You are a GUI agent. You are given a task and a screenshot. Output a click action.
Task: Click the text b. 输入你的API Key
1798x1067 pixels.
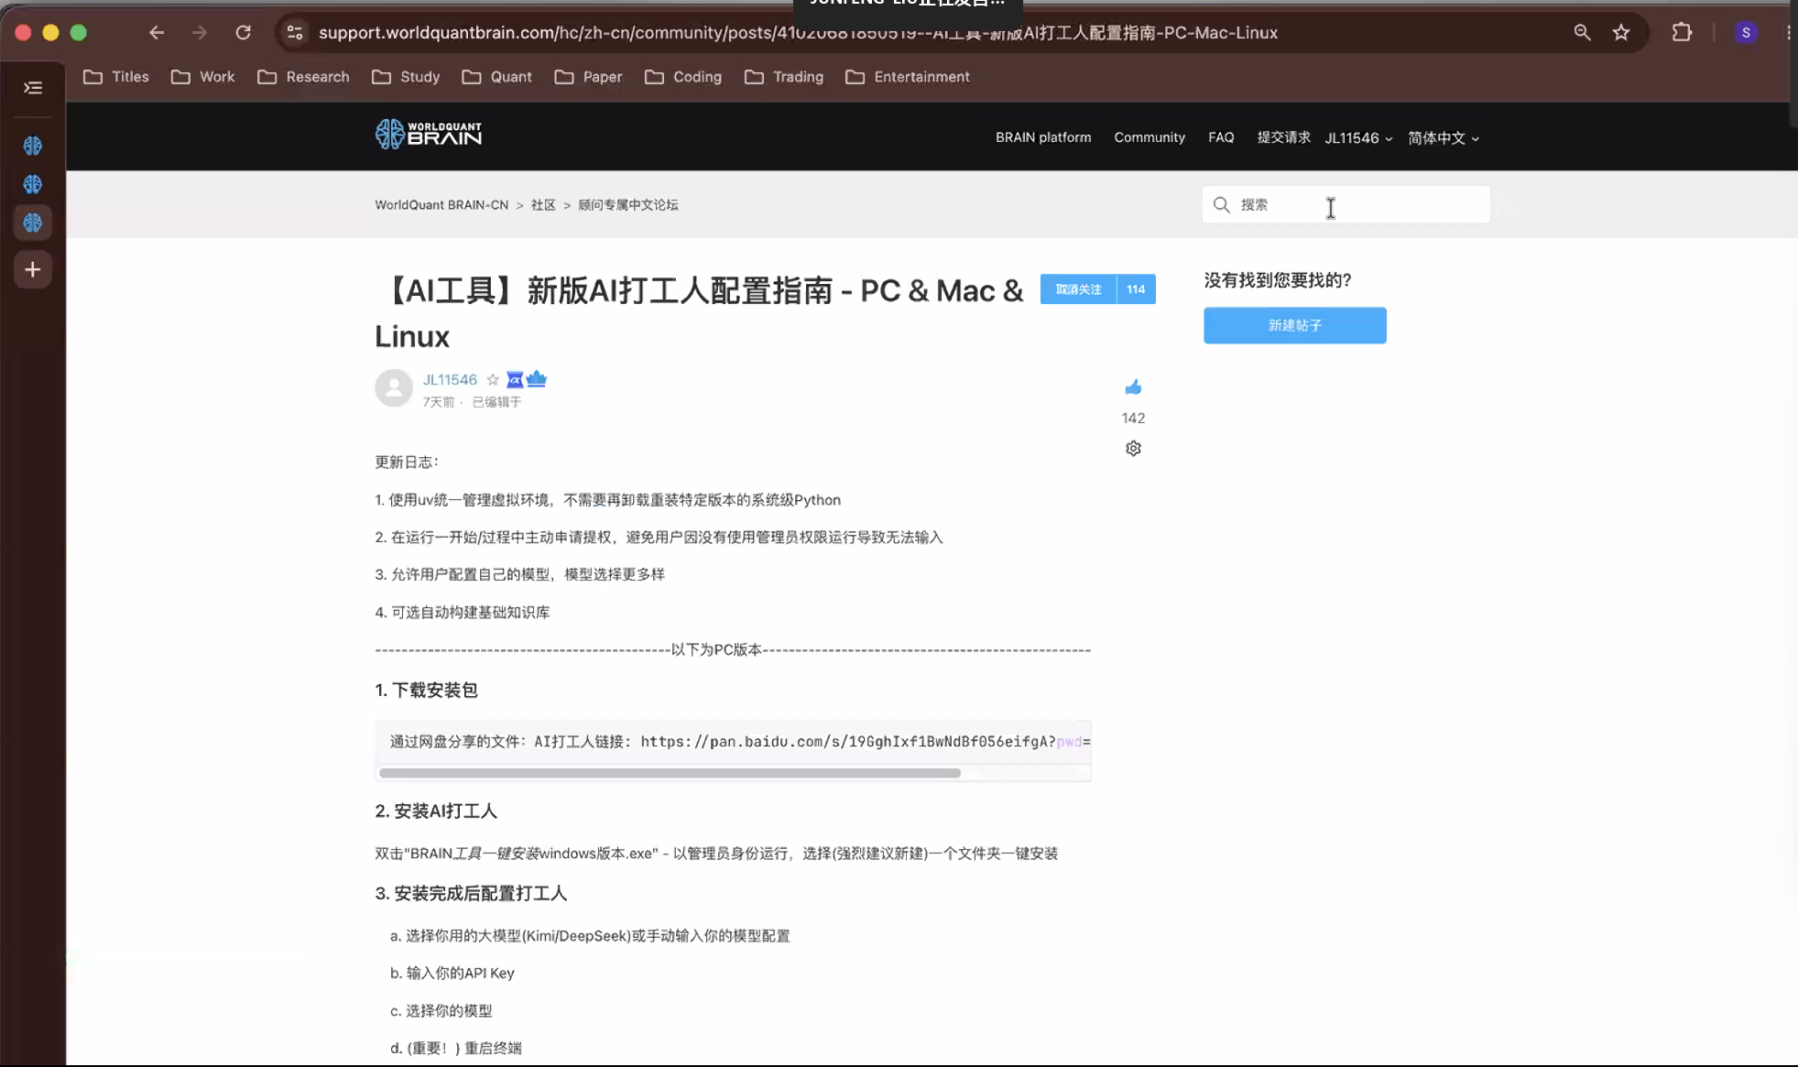(x=452, y=973)
